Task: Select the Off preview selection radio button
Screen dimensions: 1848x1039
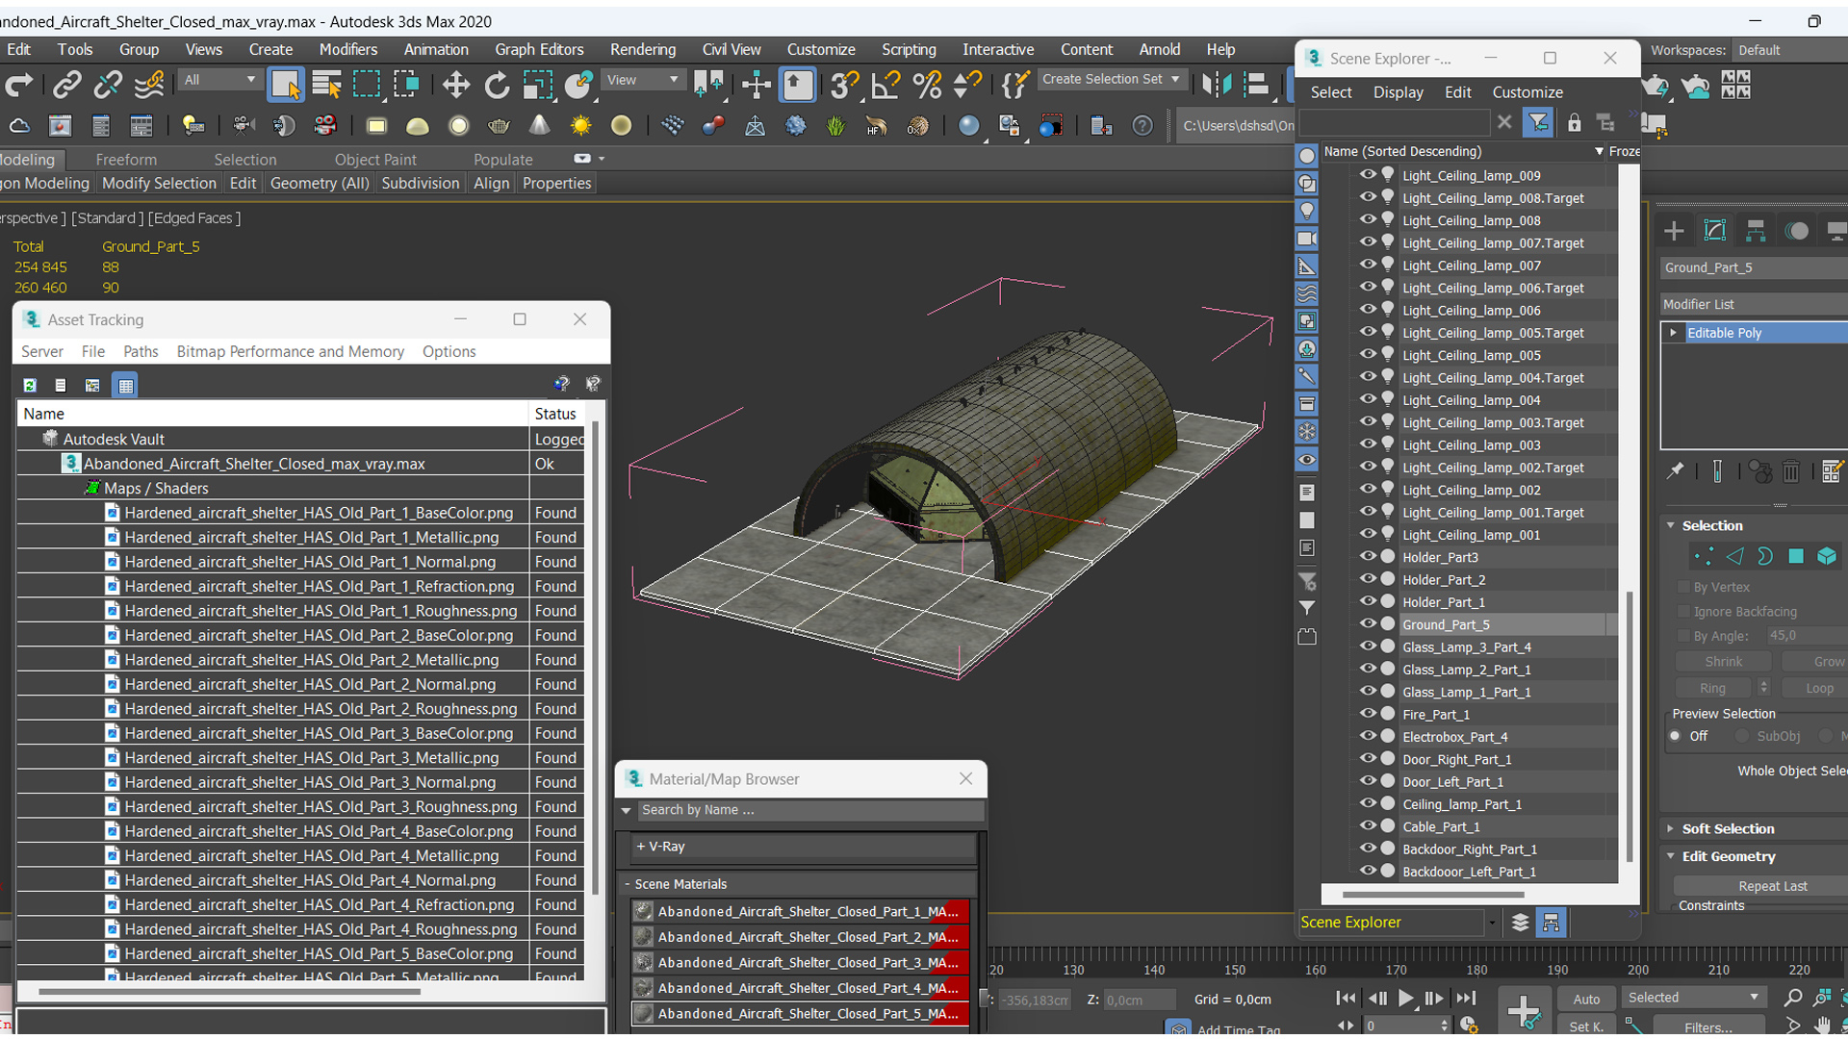Action: tap(1676, 736)
